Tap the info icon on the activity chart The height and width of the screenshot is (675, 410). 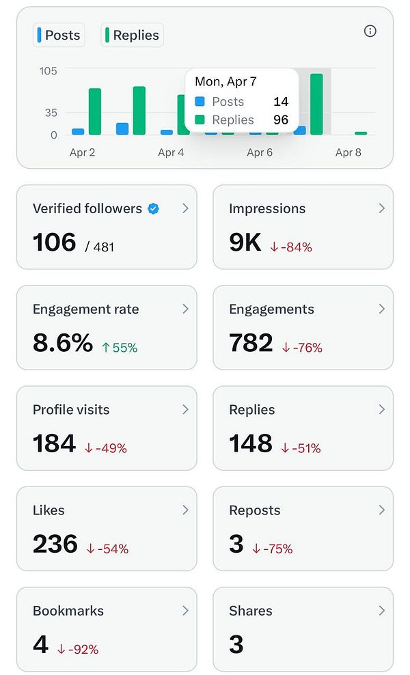coord(370,31)
